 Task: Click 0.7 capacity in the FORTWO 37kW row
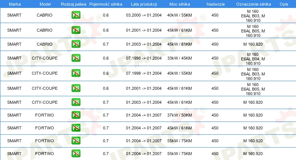coord(106,115)
